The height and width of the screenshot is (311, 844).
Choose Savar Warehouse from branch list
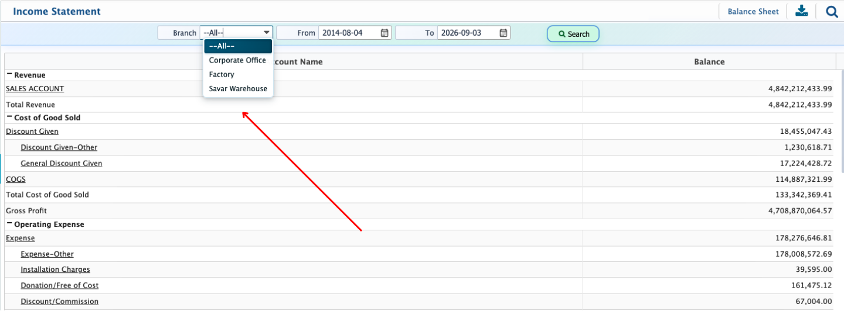coord(238,89)
